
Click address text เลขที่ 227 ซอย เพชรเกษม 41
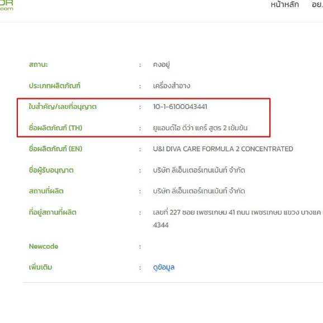[x=194, y=212]
